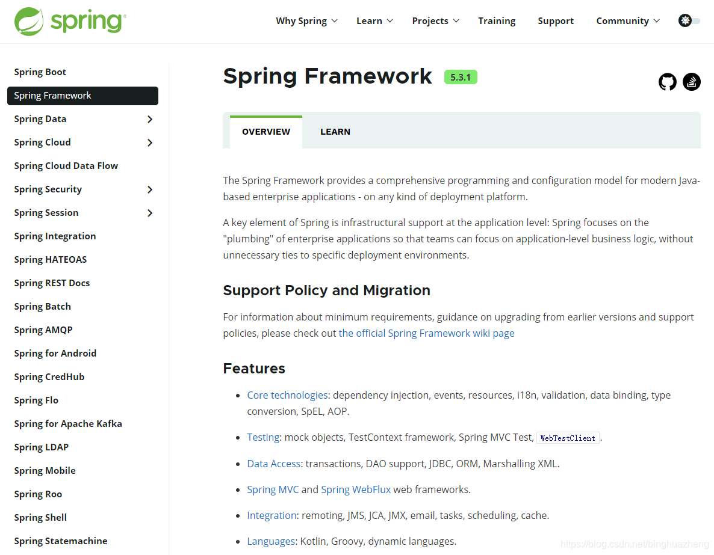The height and width of the screenshot is (555, 714).
Task: Open Spring Flo project
Action: 36,400
